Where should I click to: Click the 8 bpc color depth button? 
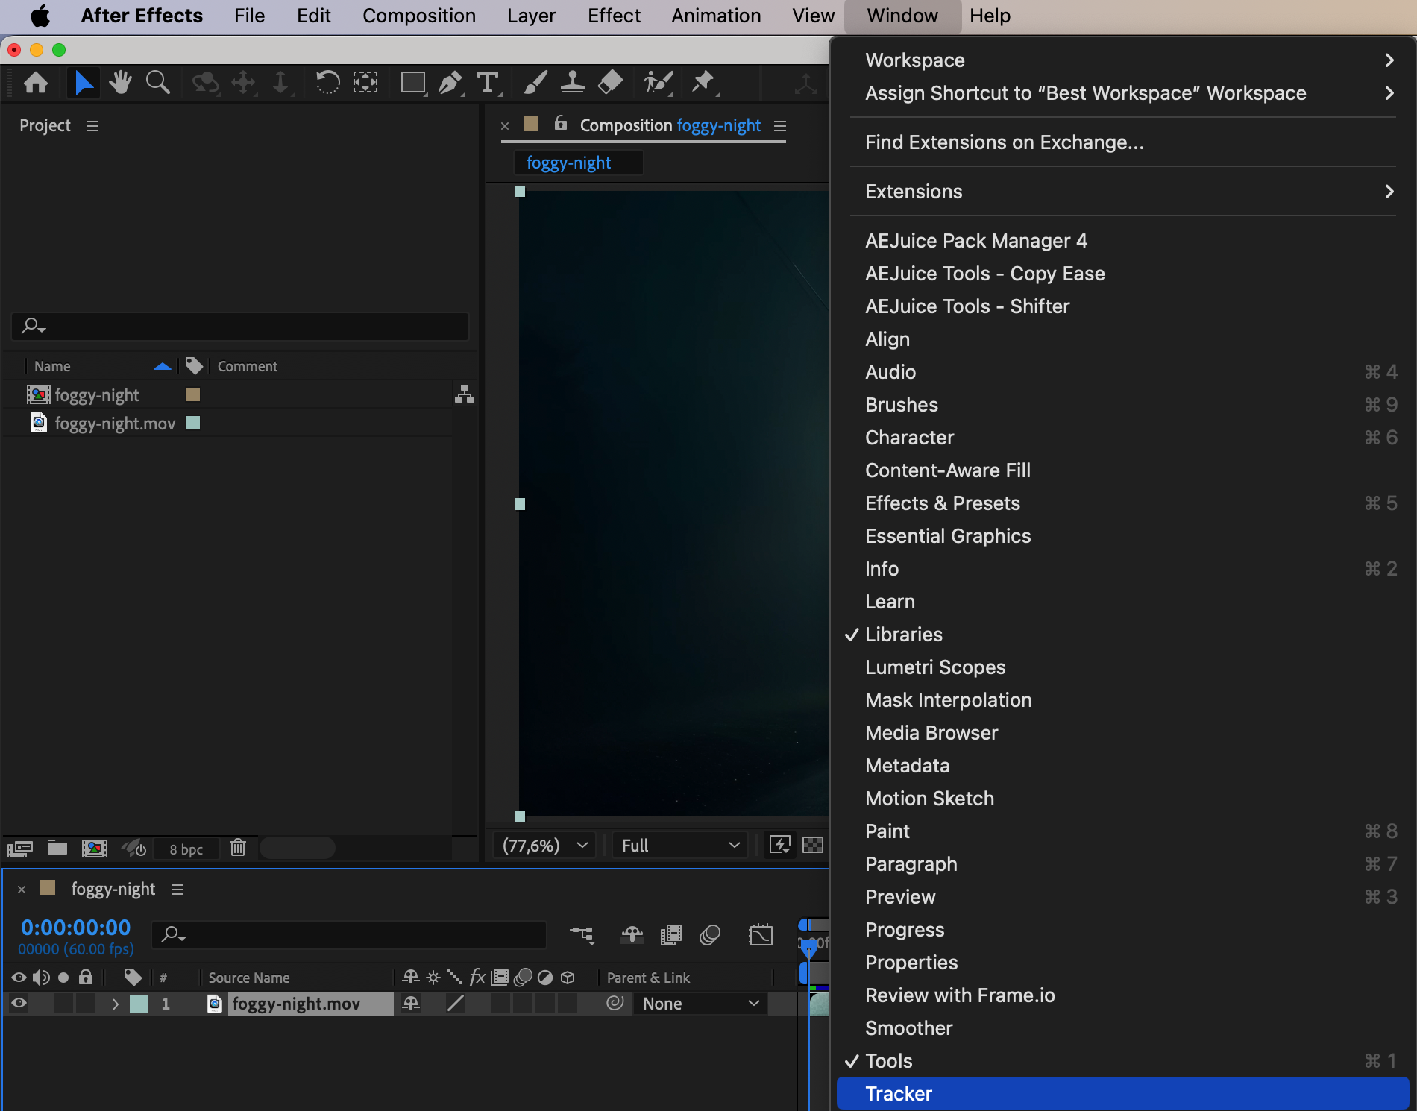click(186, 849)
